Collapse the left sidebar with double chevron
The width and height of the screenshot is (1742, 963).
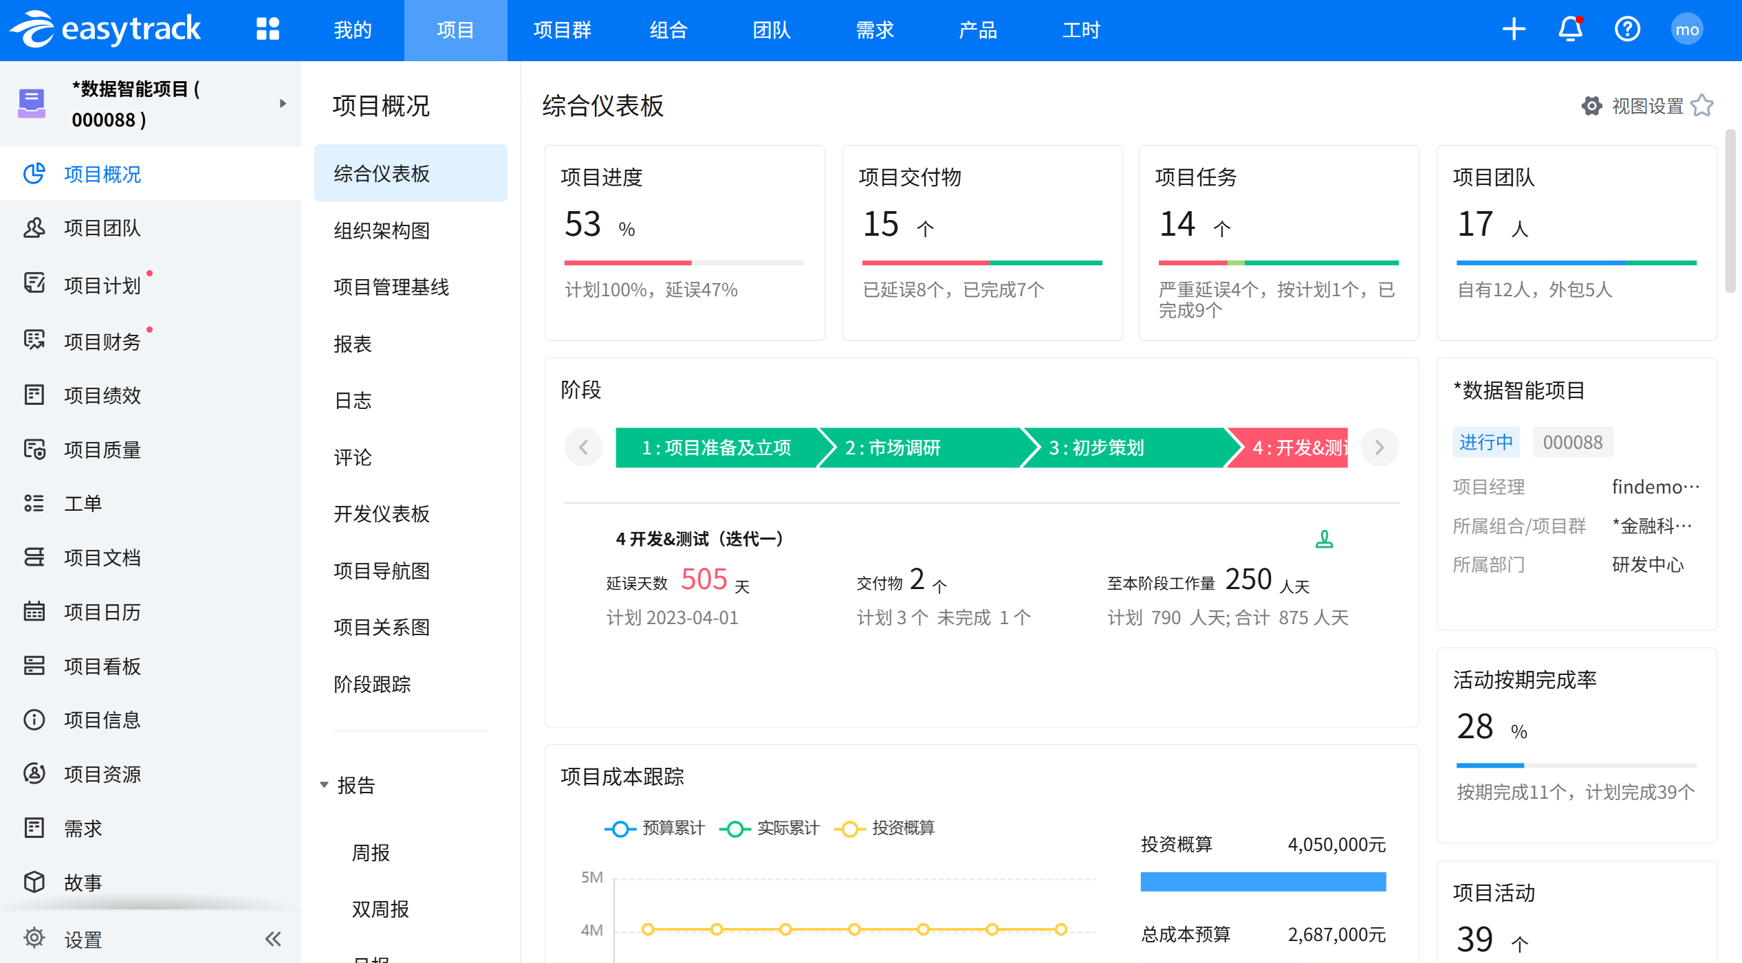coord(273,939)
